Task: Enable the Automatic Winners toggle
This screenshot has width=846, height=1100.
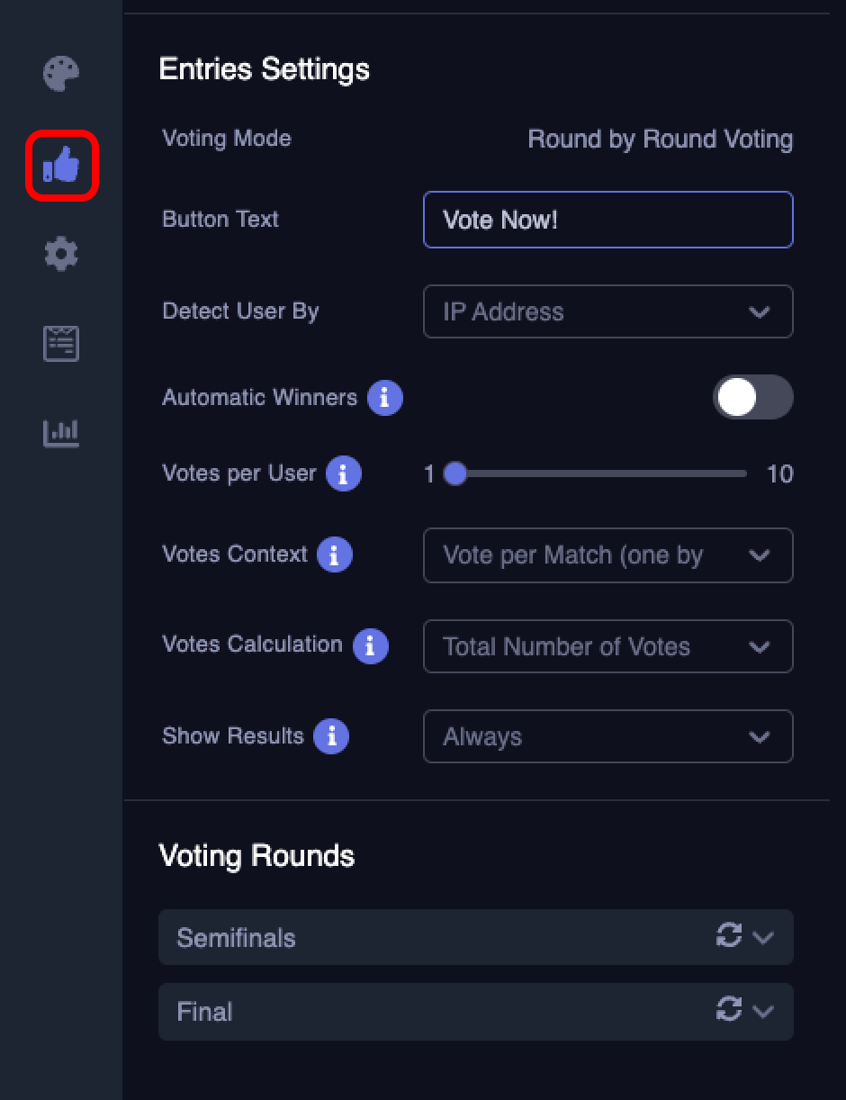Action: click(x=753, y=397)
